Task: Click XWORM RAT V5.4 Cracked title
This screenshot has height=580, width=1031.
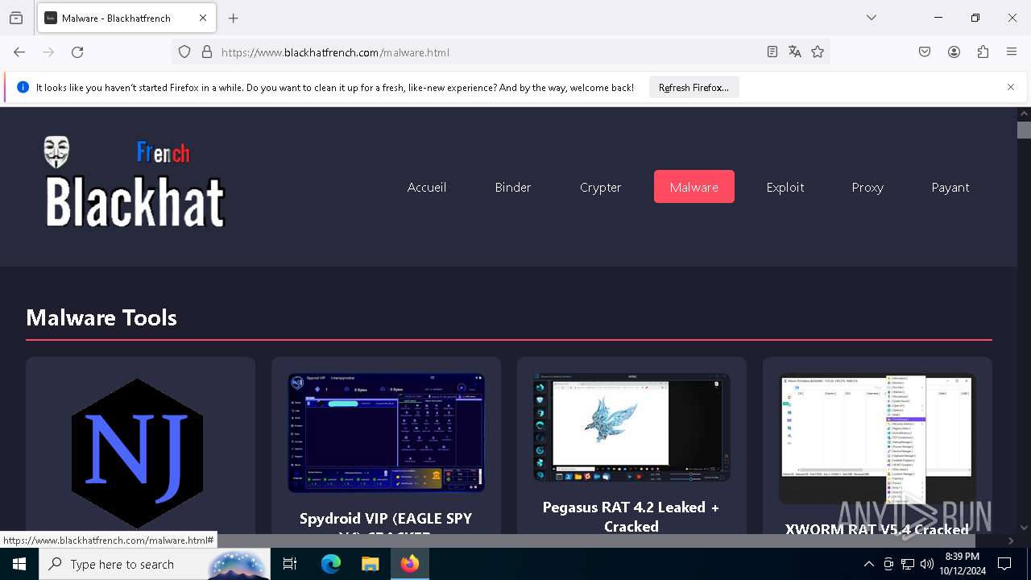Action: click(877, 529)
